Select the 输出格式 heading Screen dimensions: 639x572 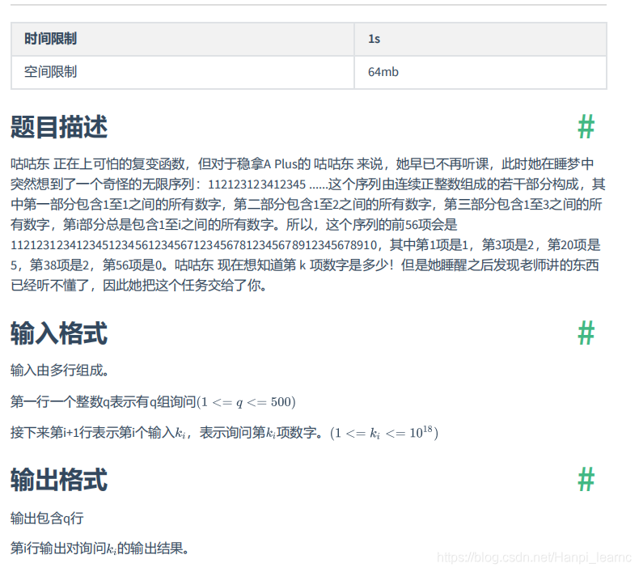(x=59, y=480)
